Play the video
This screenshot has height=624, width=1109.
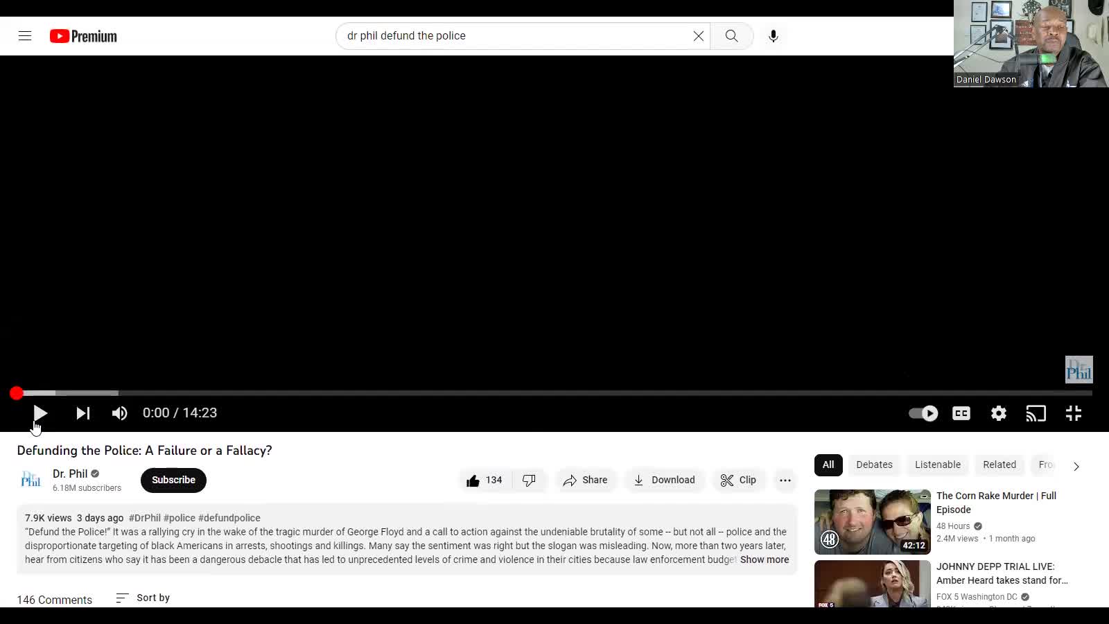coord(40,413)
